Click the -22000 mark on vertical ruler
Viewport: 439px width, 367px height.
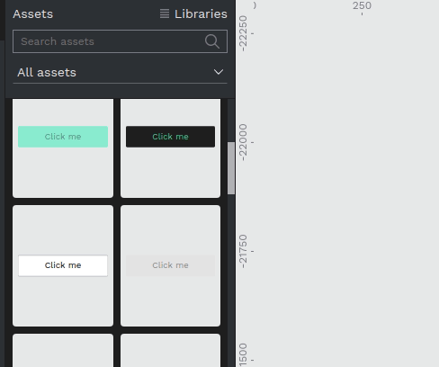[243, 142]
